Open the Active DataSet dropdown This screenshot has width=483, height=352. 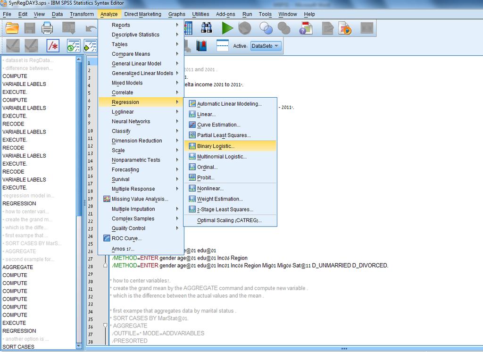(x=266, y=46)
